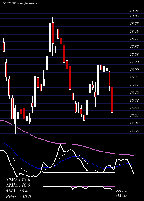Click the Price : 15.5 reading
This screenshot has height=201, width=144.
pyautogui.click(x=18, y=197)
